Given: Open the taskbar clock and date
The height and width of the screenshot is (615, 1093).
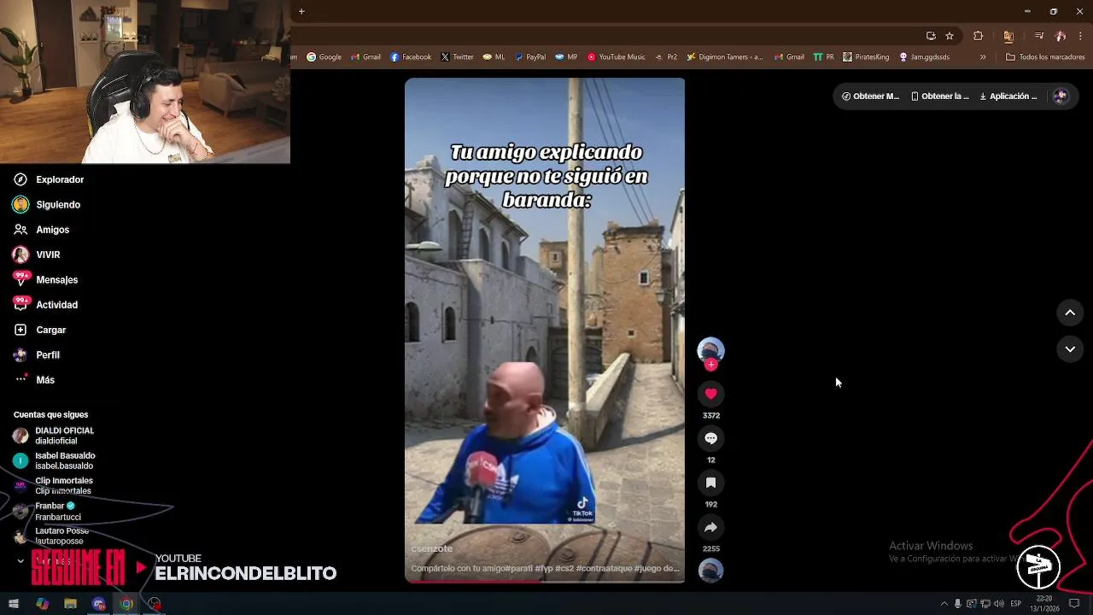Looking at the screenshot, I should [x=1044, y=604].
